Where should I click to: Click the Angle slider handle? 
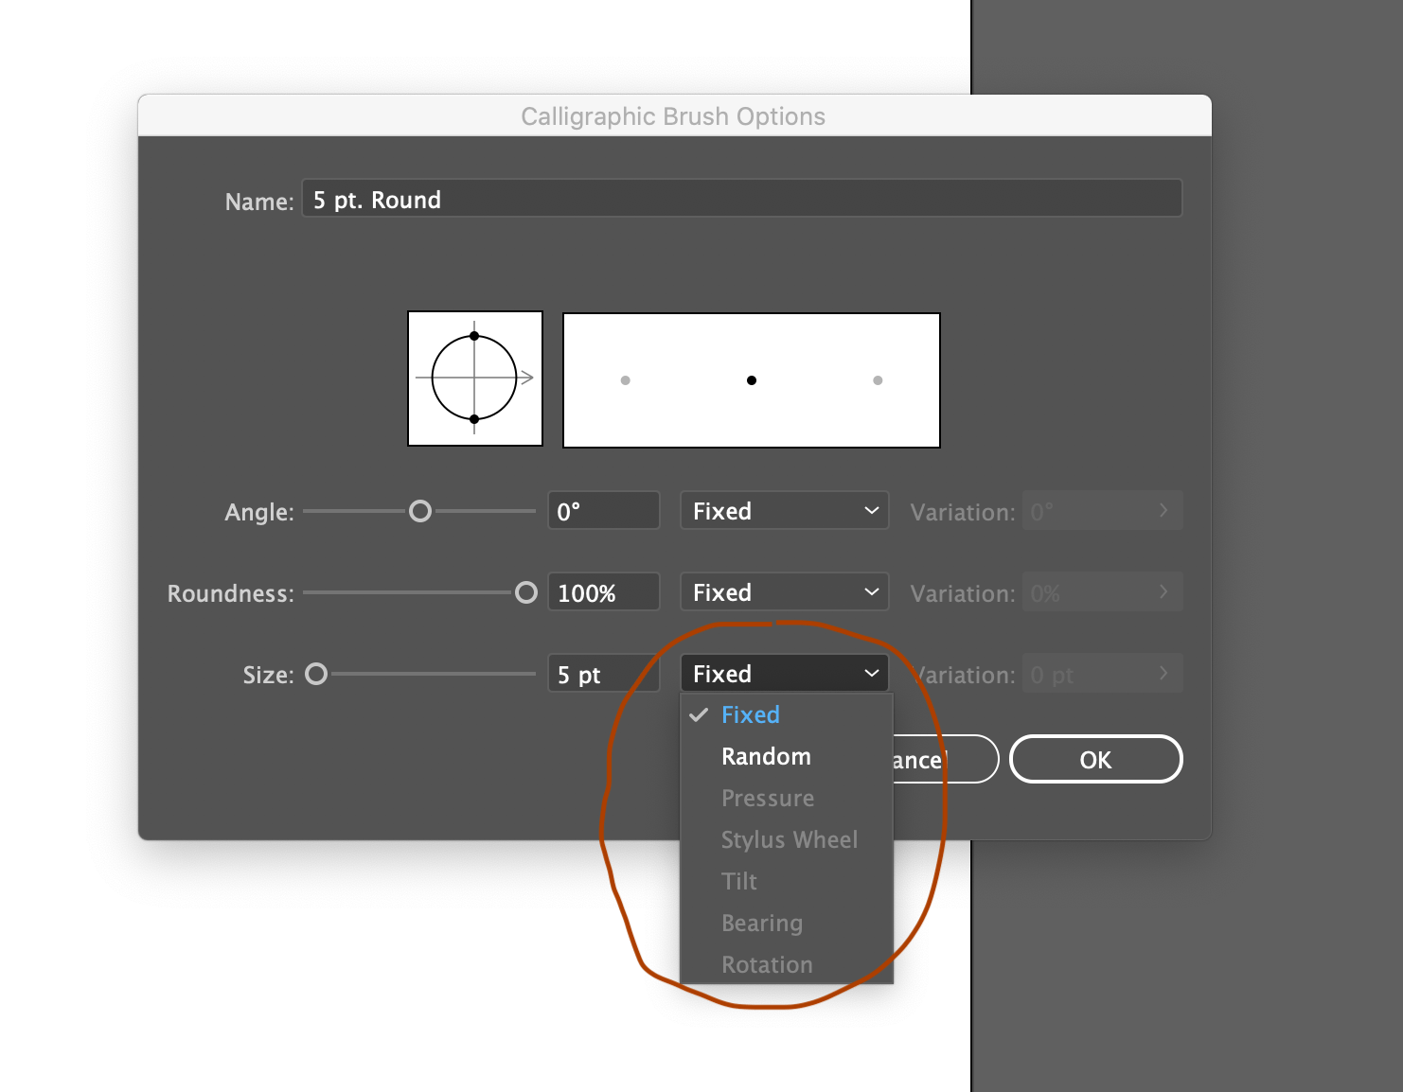tap(419, 510)
